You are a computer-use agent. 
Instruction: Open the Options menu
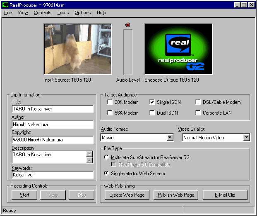(83, 12)
